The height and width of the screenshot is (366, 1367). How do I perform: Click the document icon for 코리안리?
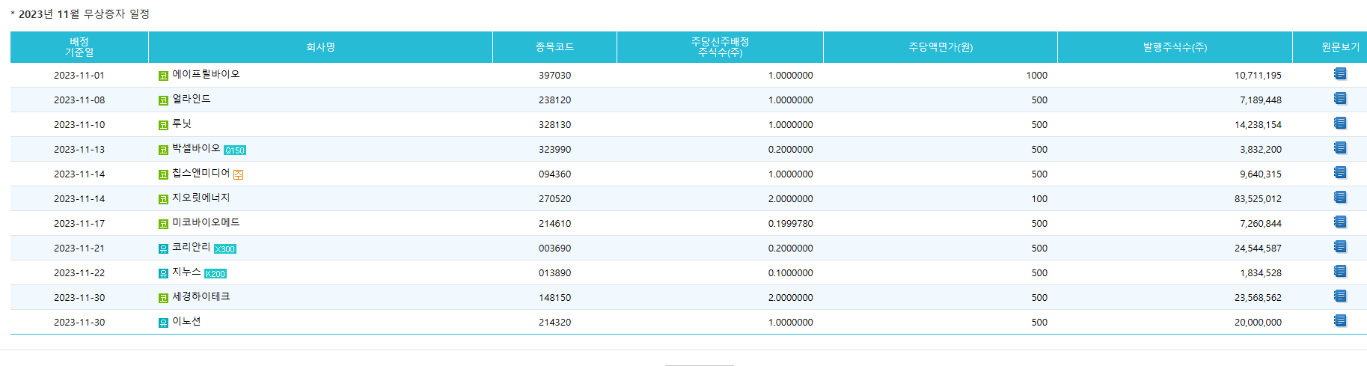click(1339, 246)
